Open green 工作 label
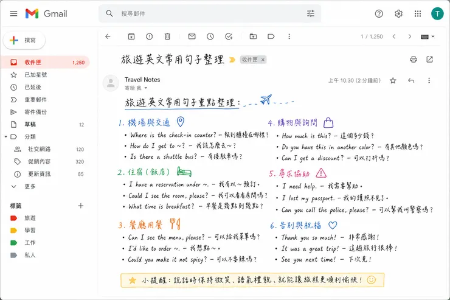The width and height of the screenshot is (450, 300). [x=23, y=243]
